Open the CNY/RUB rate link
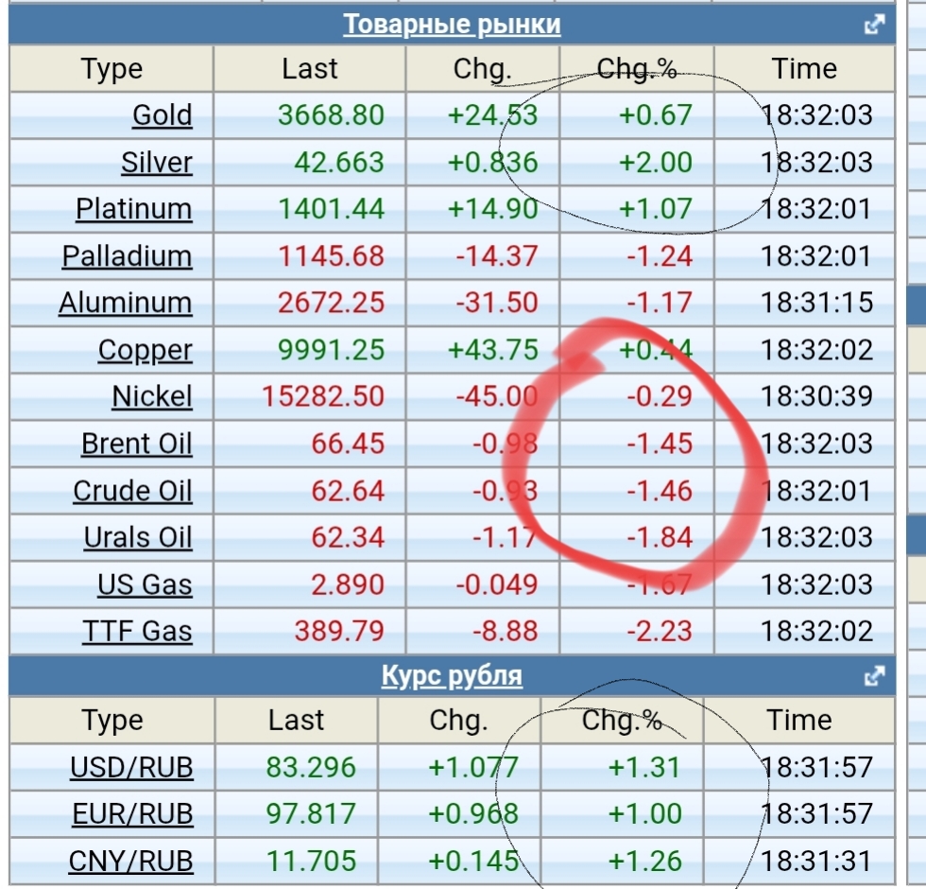 point(130,862)
